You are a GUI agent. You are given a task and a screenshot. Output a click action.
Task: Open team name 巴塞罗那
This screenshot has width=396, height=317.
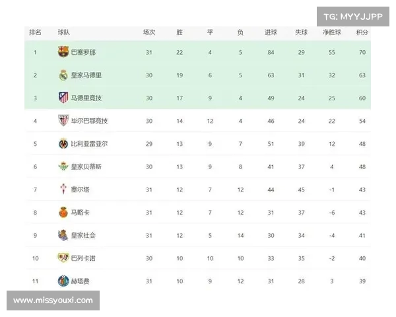click(x=83, y=52)
